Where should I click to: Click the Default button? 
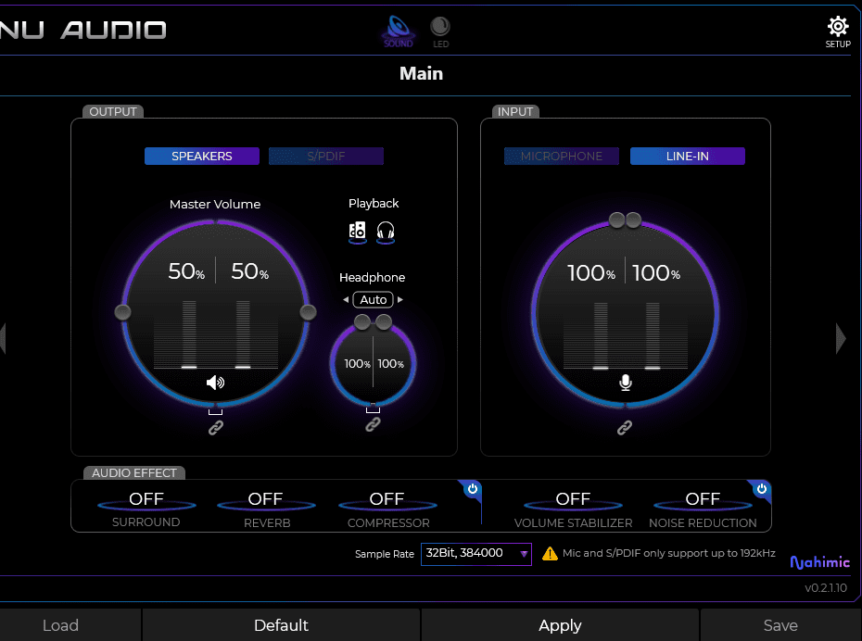[x=281, y=625]
